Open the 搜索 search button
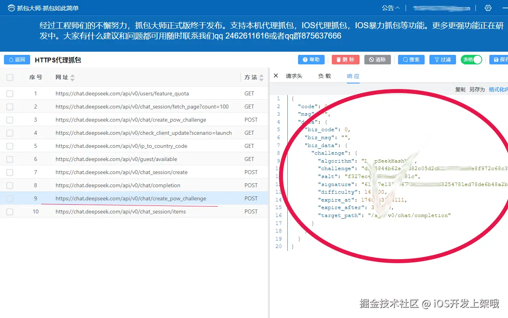The height and width of the screenshot is (318, 508). (411, 60)
